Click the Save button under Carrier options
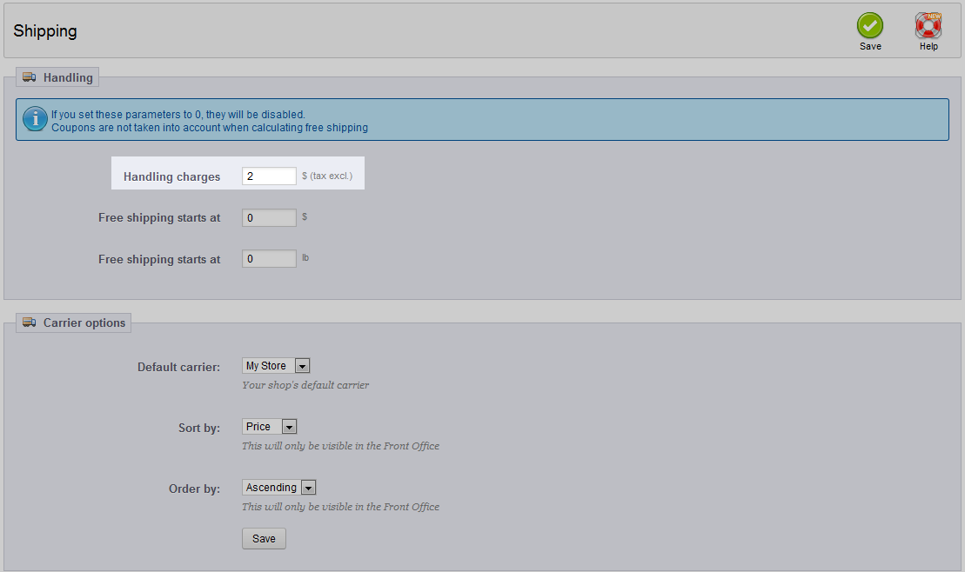The width and height of the screenshot is (965, 572). coord(264,539)
